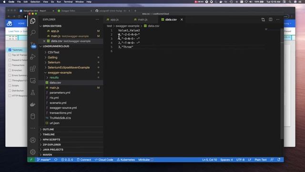The height and width of the screenshot is (172, 305).
Task: Change language mode Plain Text
Action: (x=261, y=160)
